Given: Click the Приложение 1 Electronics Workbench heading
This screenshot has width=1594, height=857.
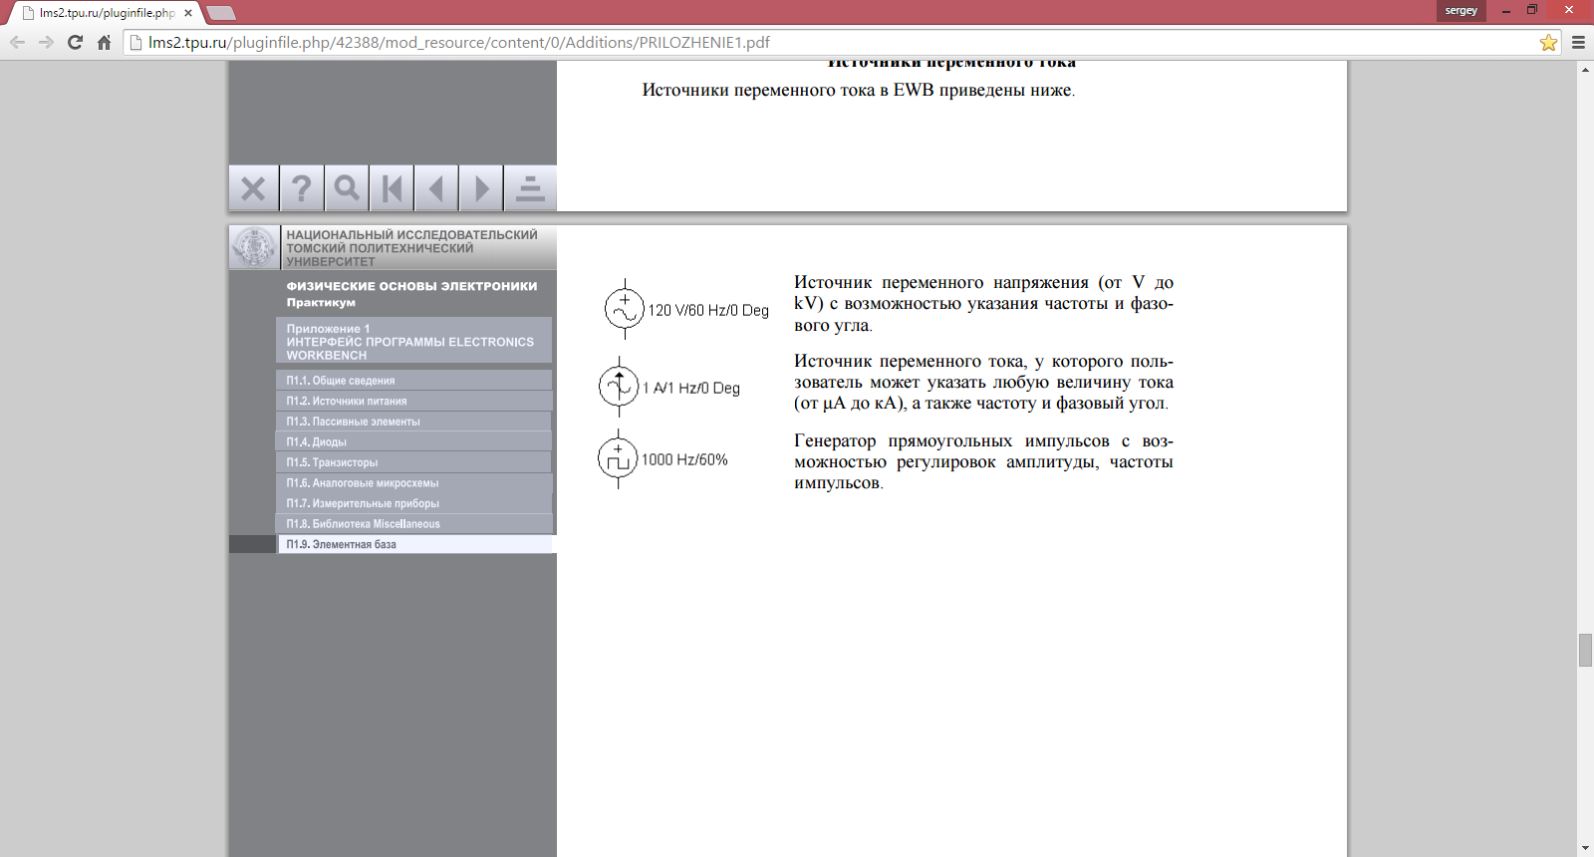Looking at the screenshot, I should (413, 341).
